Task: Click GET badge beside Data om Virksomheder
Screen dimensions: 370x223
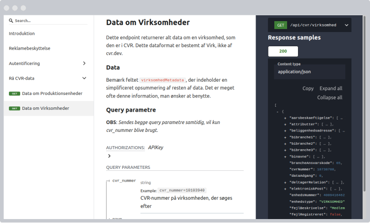Action: click(x=14, y=109)
